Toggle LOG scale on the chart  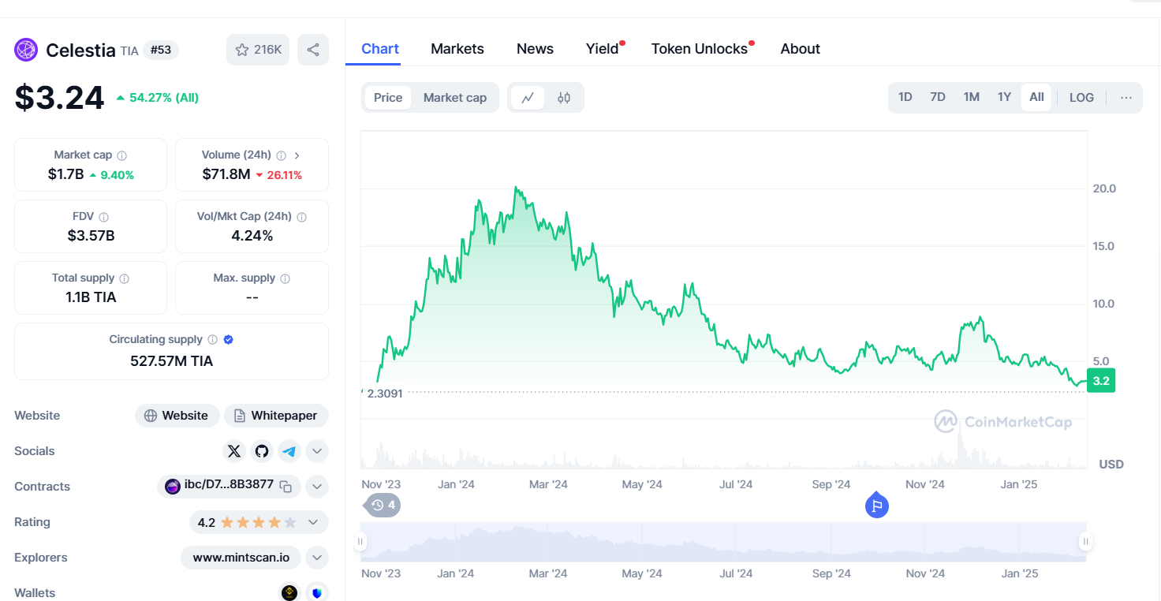[1081, 98]
